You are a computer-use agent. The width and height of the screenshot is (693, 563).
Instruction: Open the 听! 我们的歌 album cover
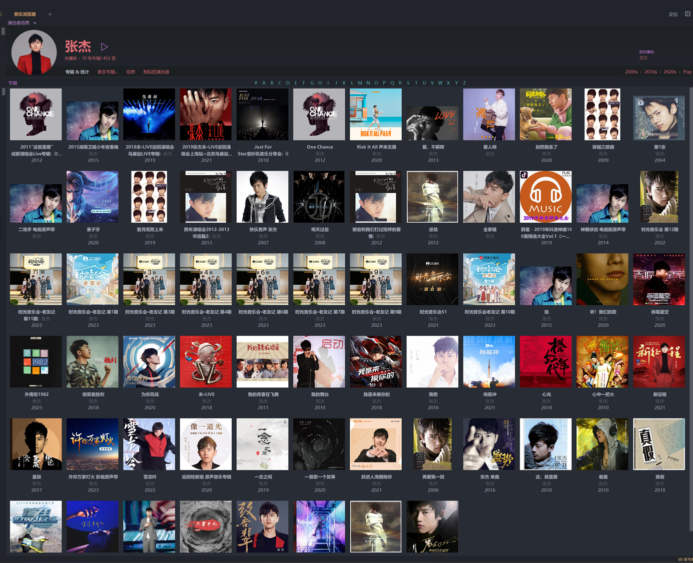coord(602,279)
